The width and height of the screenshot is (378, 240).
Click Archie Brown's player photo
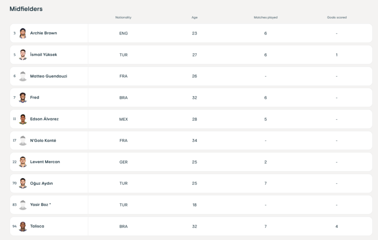pyautogui.click(x=23, y=33)
